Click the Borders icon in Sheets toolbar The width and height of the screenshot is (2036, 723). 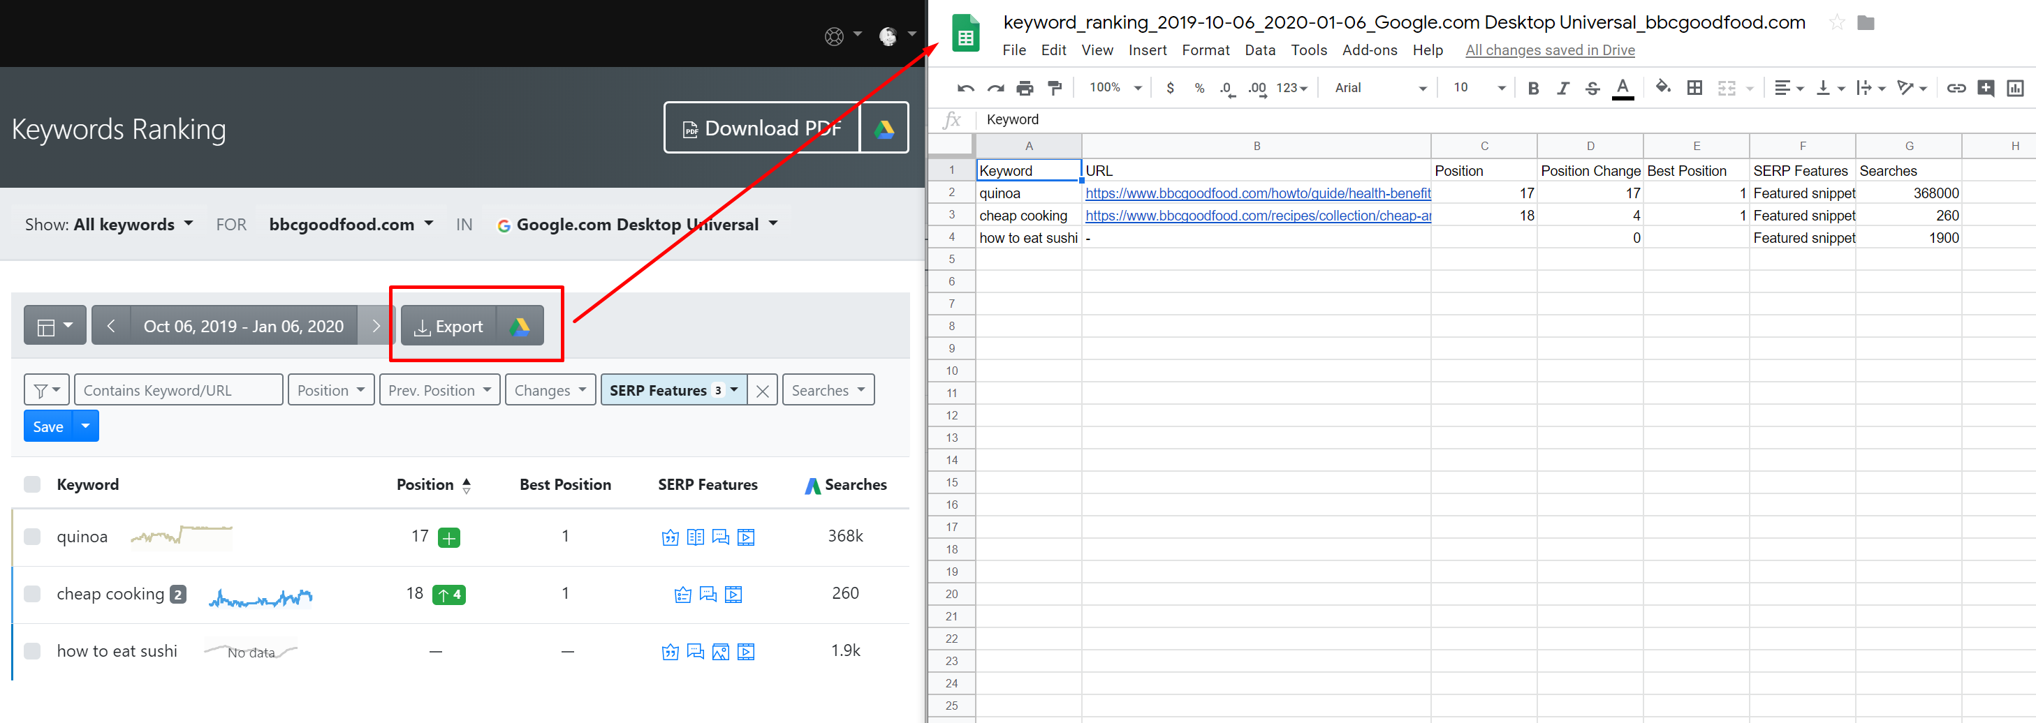(x=1694, y=88)
